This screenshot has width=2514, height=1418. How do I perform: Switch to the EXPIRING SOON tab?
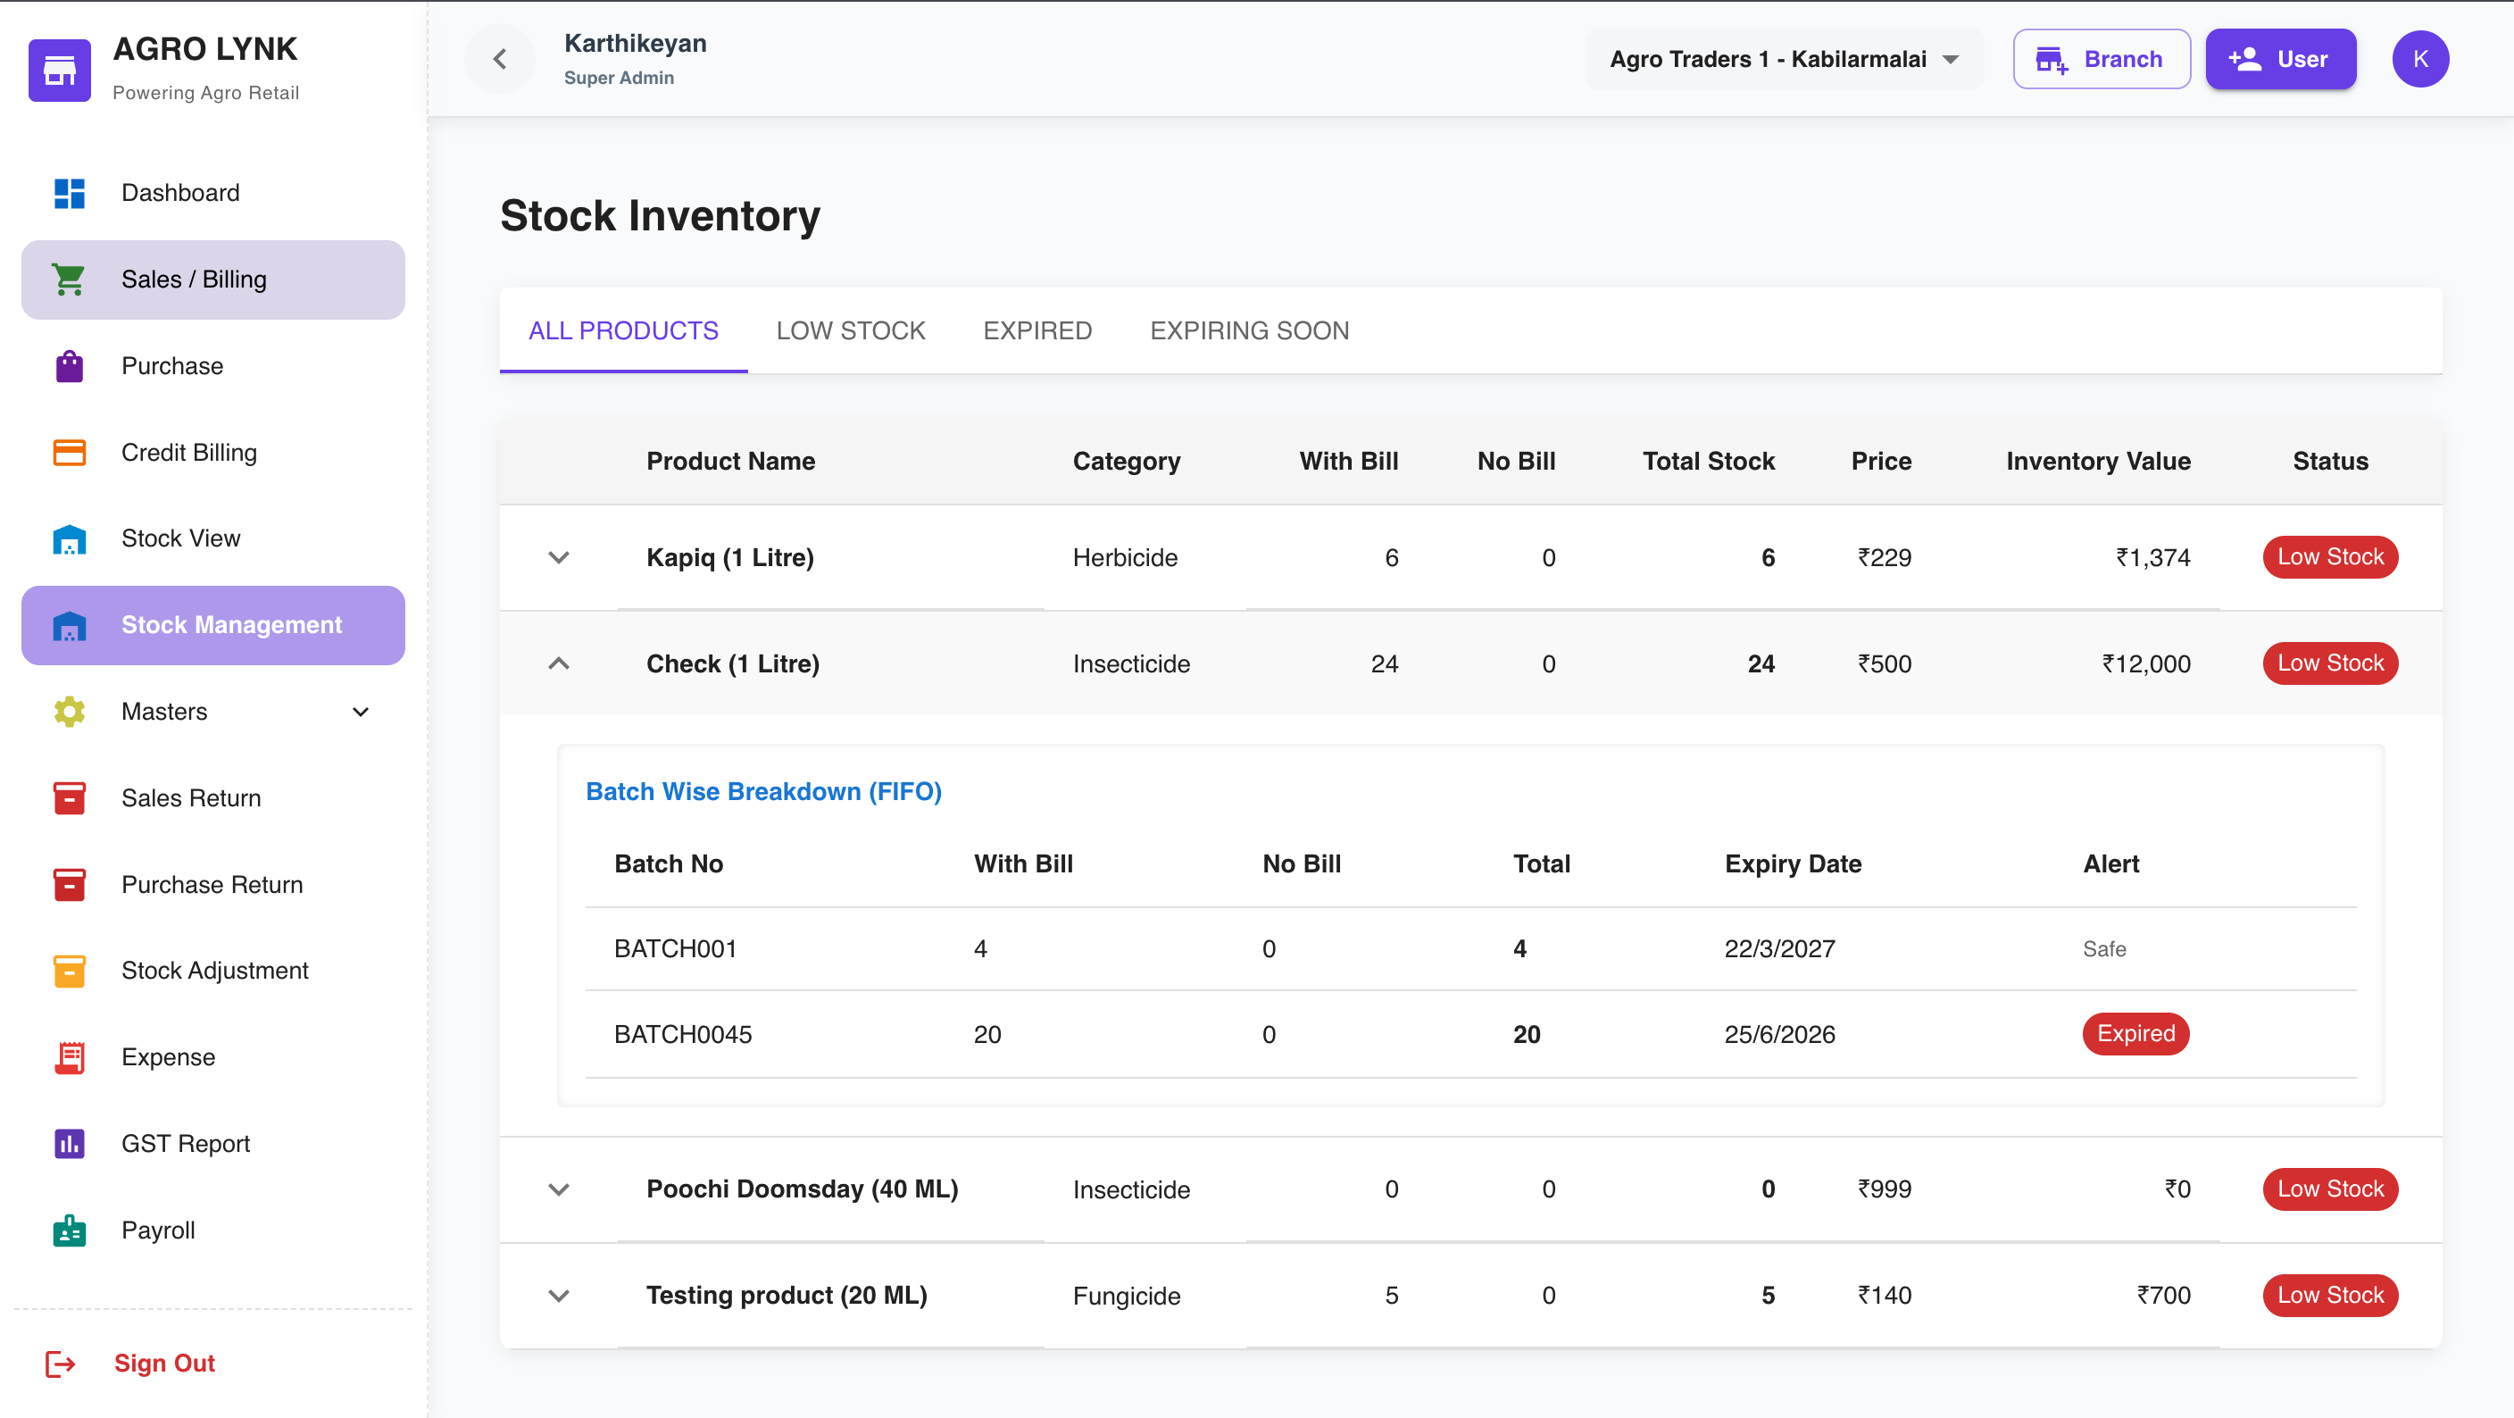pos(1249,330)
